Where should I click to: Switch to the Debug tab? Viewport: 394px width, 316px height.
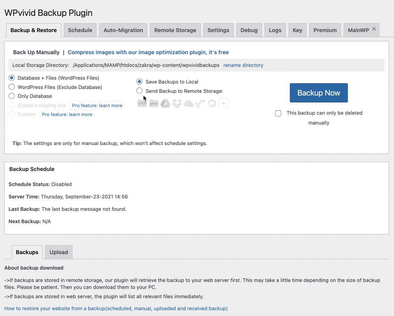click(249, 30)
